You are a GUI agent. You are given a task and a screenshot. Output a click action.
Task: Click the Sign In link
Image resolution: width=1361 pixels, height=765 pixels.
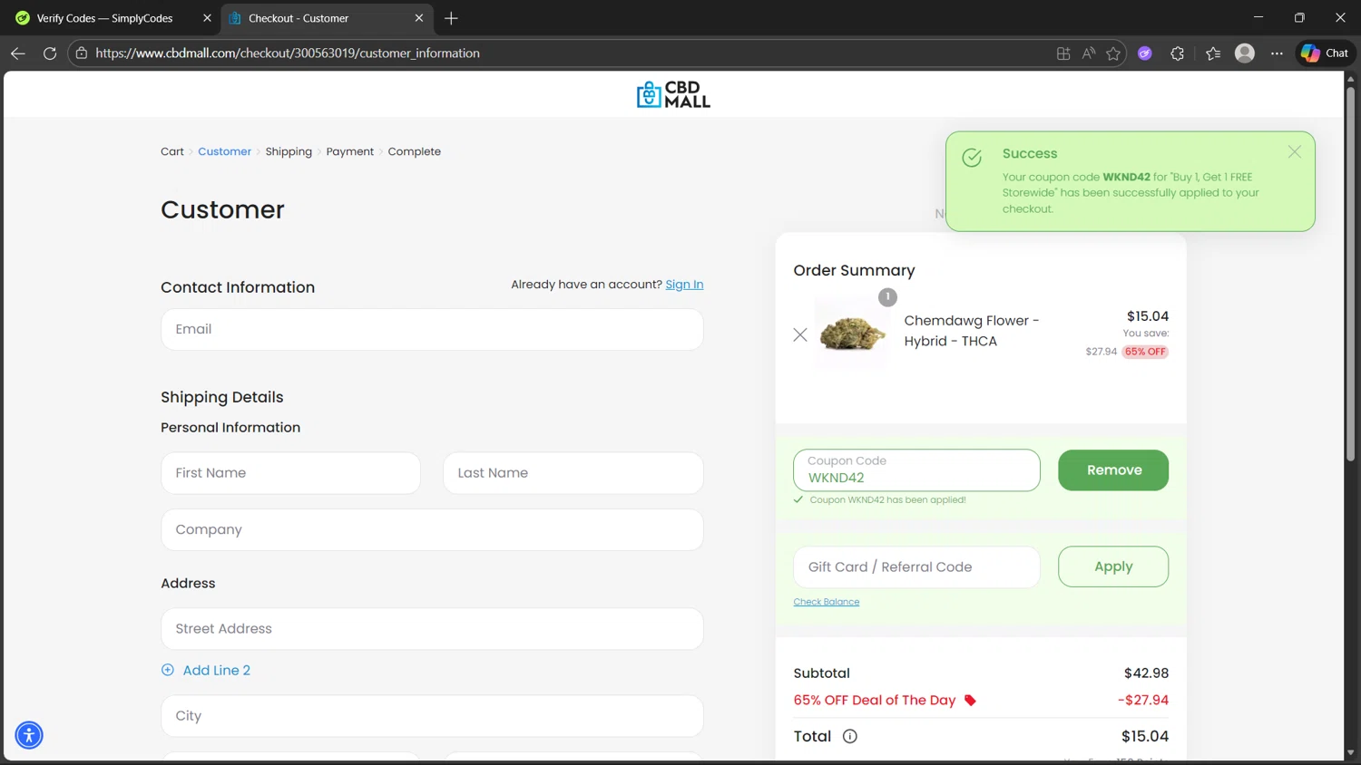pos(684,285)
